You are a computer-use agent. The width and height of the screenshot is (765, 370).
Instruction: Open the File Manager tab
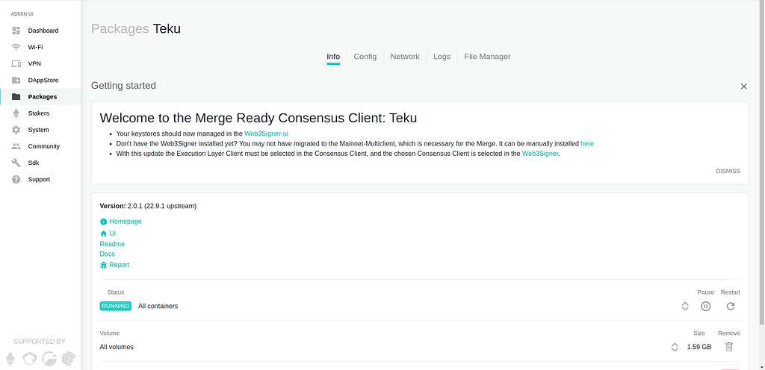click(x=487, y=57)
